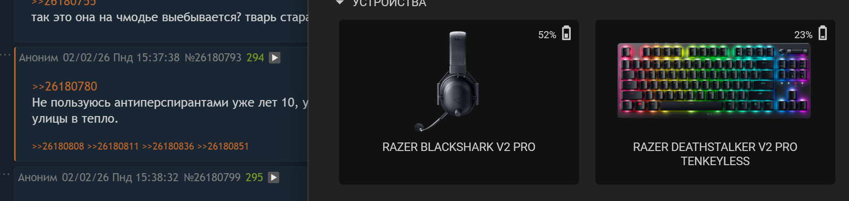Click play icon on post №26180799
Image resolution: width=849 pixels, height=201 pixels.
pyautogui.click(x=274, y=177)
